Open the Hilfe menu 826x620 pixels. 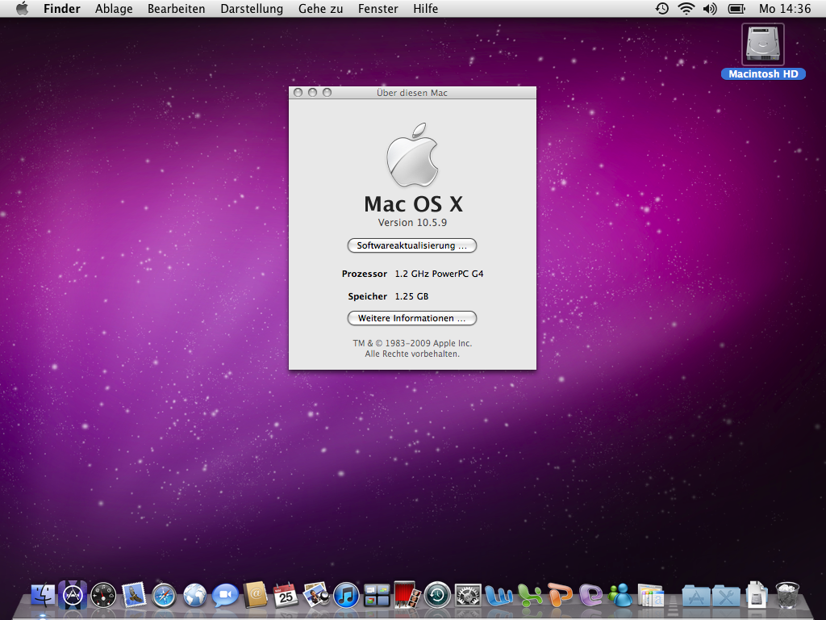tap(425, 8)
